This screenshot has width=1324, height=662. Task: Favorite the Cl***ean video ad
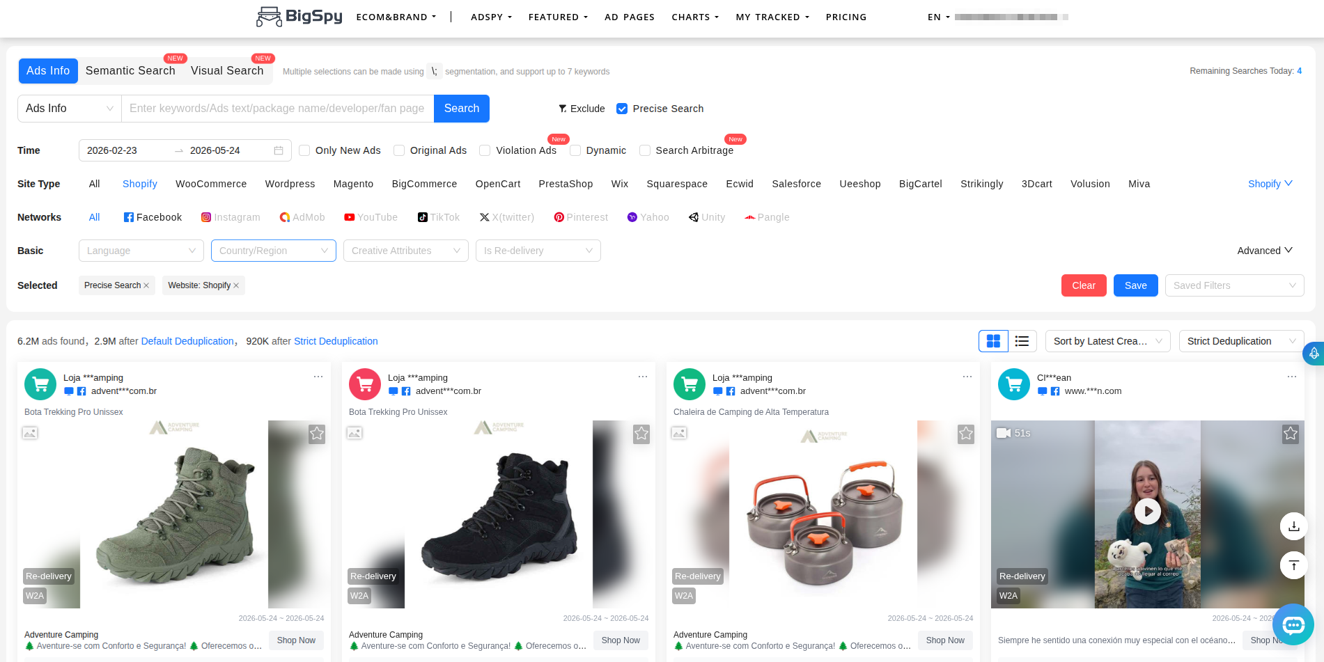[x=1291, y=434]
